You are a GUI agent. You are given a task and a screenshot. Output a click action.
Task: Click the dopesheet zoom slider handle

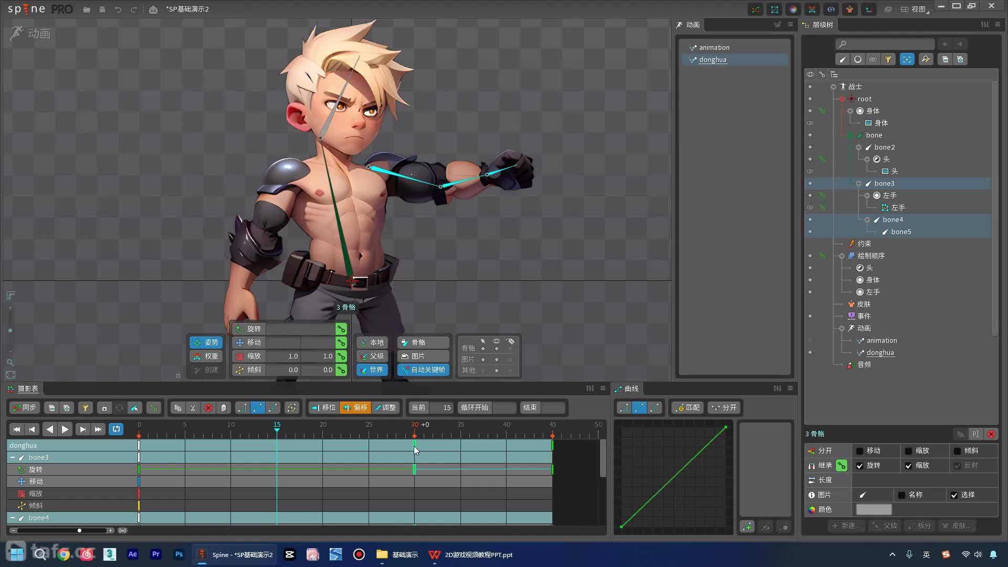tap(79, 530)
